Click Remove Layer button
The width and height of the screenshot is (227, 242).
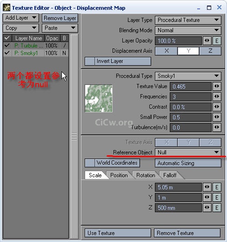(x=60, y=18)
